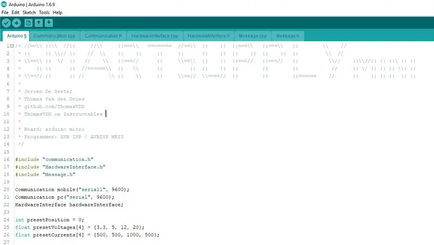Click the #include "communication.h" line
This screenshot has height=245, width=434.
point(54,159)
